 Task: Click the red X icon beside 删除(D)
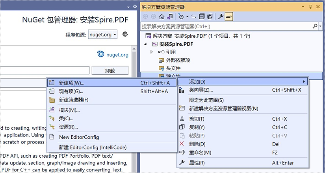click(x=182, y=144)
